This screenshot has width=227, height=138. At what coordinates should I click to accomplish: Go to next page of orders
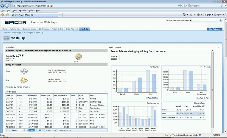37,130
